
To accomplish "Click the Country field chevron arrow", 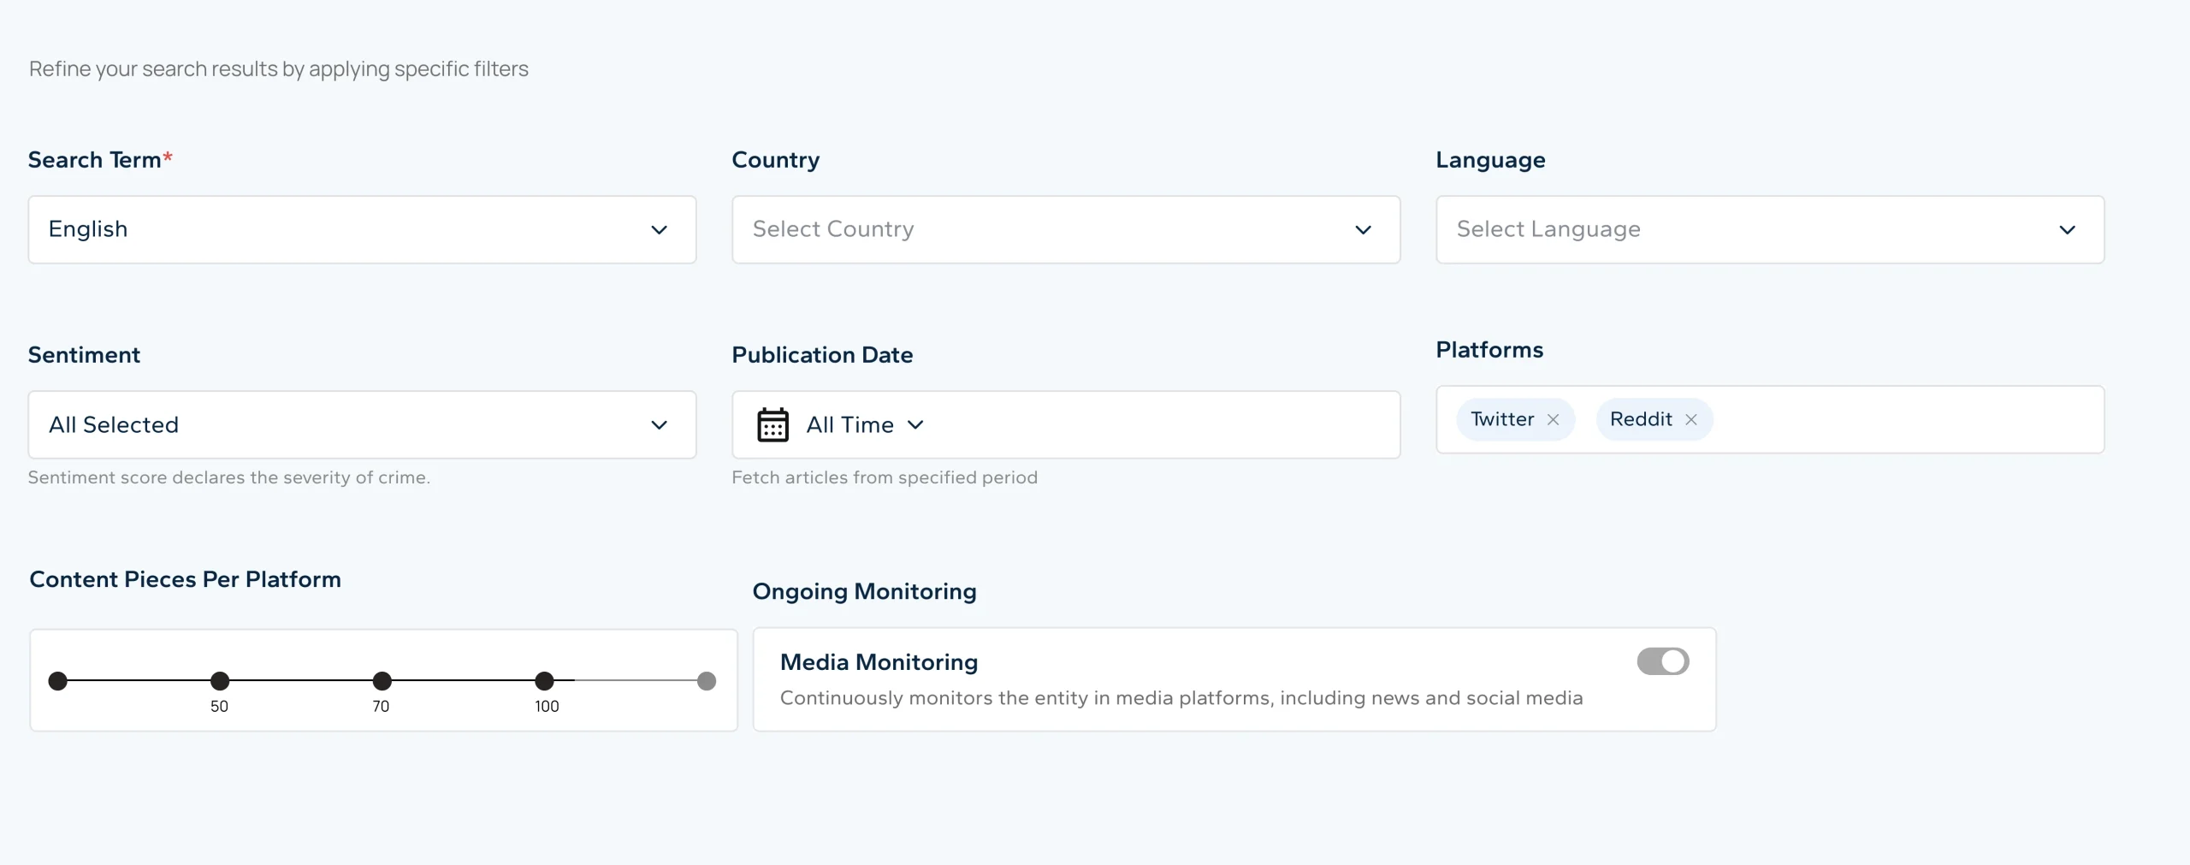I will [1363, 229].
